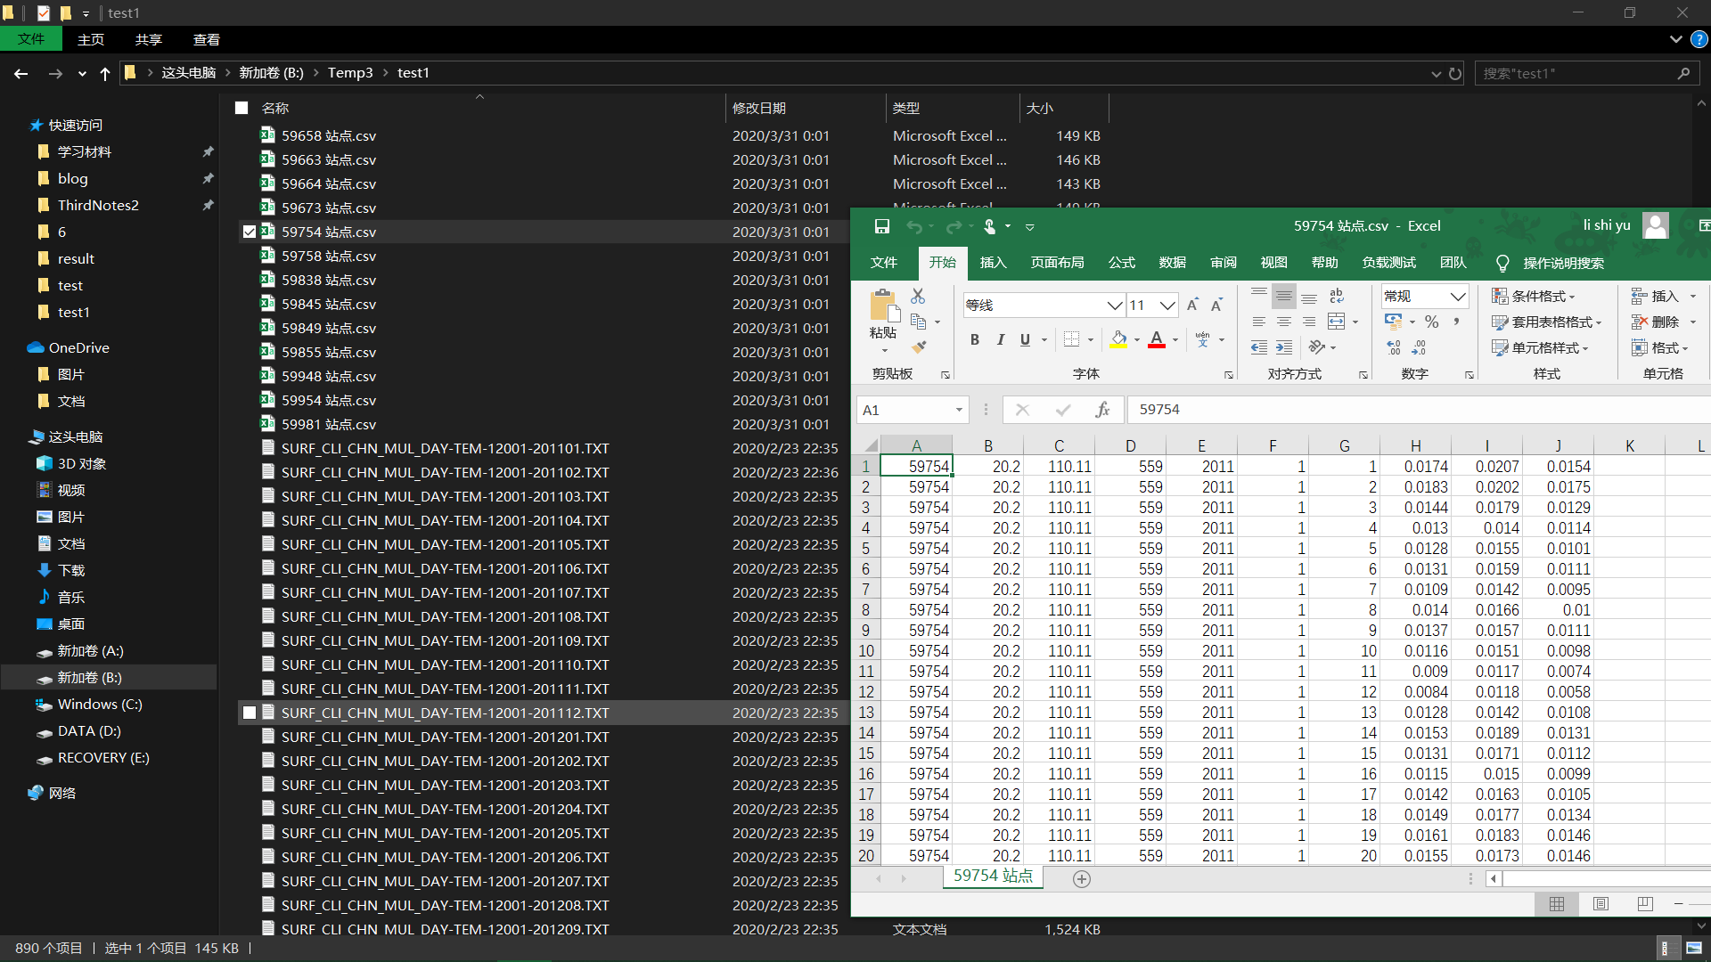
Task: Open the Name Box dropdown for A1
Action: click(x=959, y=410)
